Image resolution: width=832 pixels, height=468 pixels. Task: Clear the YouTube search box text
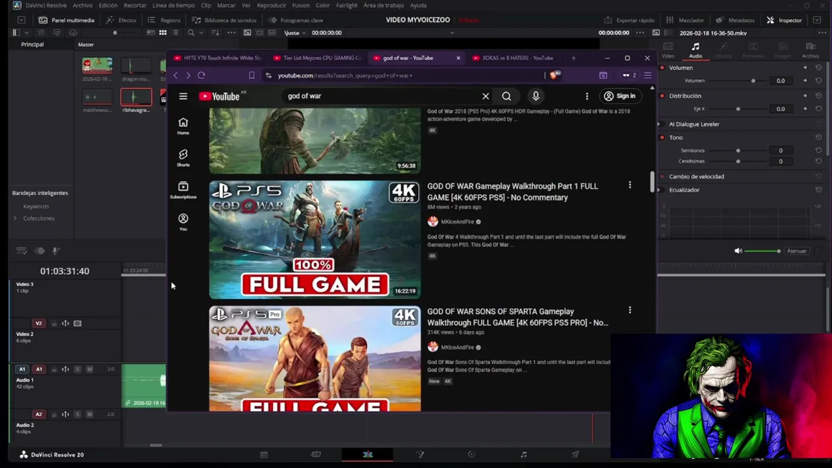tap(486, 96)
